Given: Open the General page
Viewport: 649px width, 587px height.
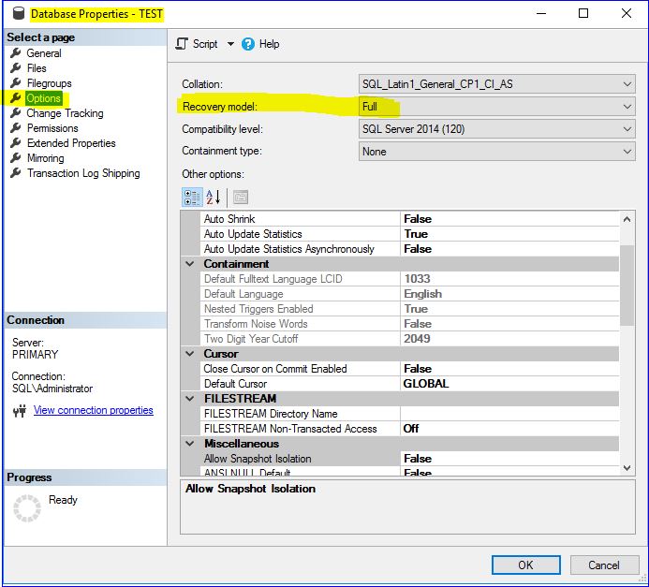Looking at the screenshot, I should tap(44, 53).
